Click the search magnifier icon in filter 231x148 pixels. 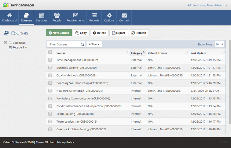(82, 44)
